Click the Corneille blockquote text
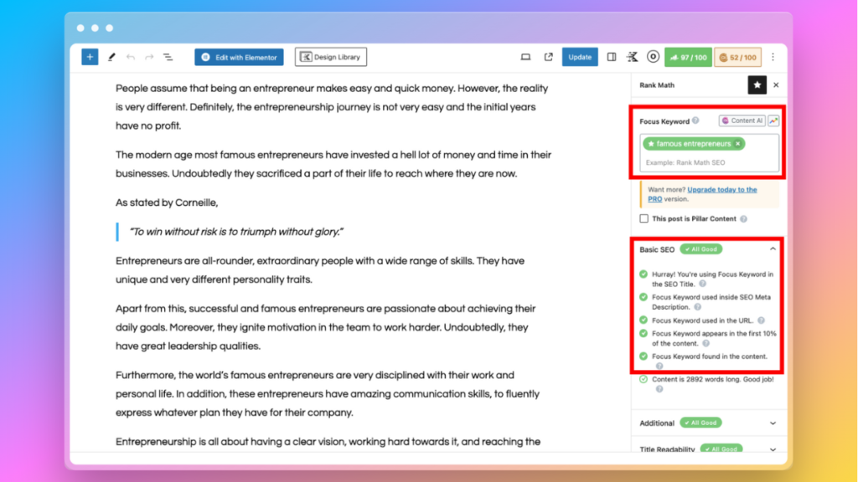Viewport: 858px width, 482px height. point(236,232)
